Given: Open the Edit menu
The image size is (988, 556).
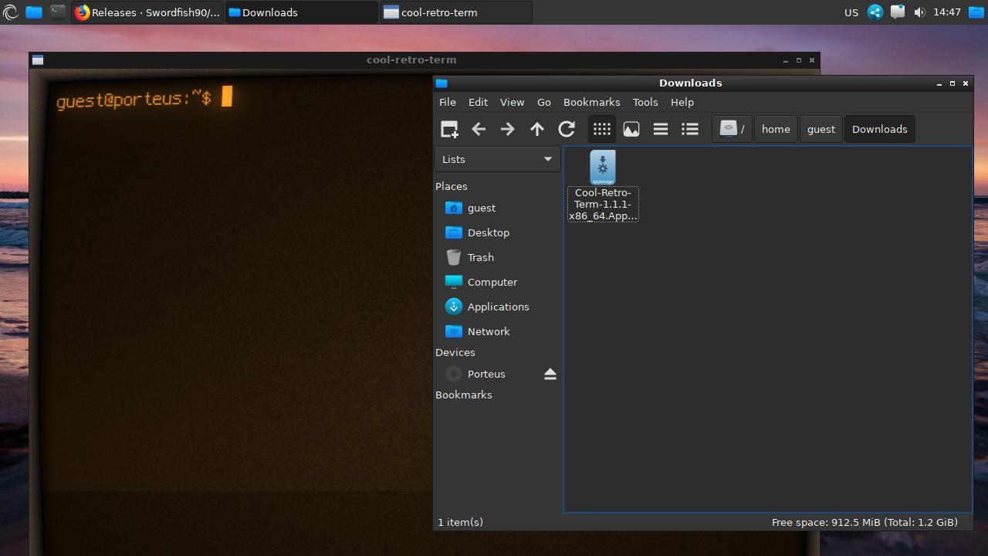Looking at the screenshot, I should tap(478, 102).
